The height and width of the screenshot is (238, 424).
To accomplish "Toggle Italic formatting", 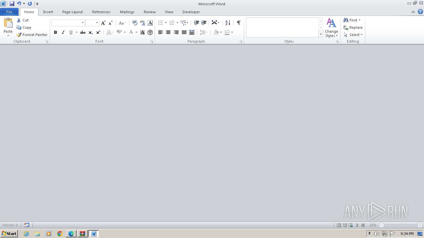I will click(63, 32).
